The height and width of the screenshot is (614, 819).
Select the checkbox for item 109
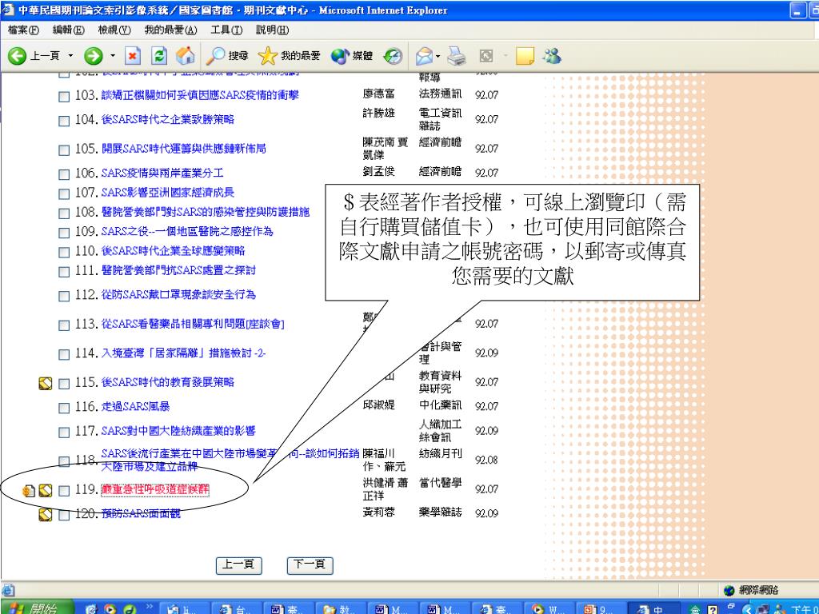[x=64, y=233]
